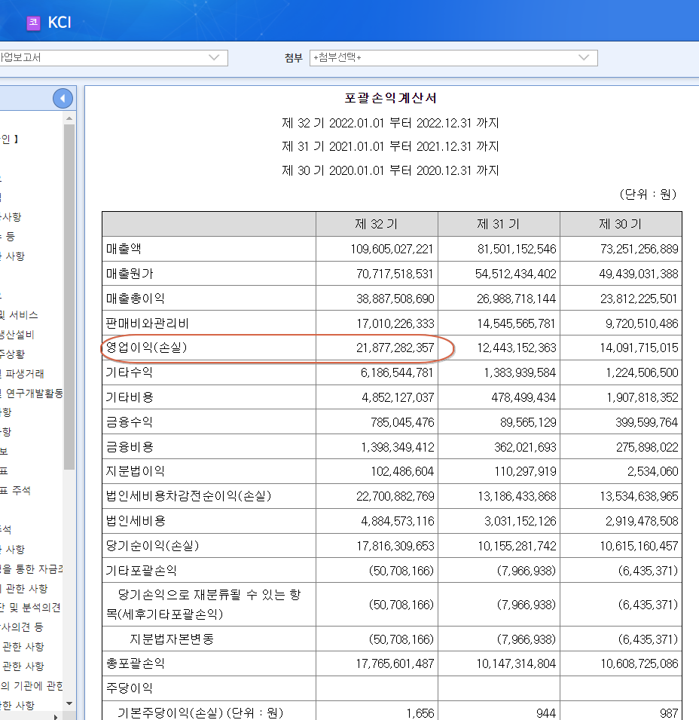Click the 제 32 기 2022 period line
The width and height of the screenshot is (699, 720).
click(390, 123)
